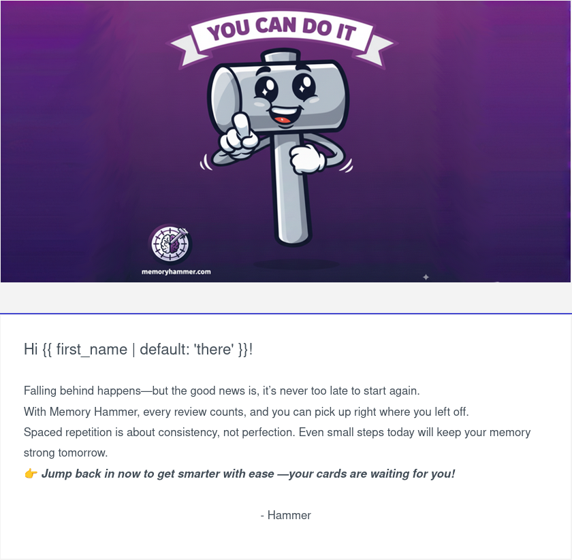
Task: Click the blue divider line above the message
Action: pos(286,313)
